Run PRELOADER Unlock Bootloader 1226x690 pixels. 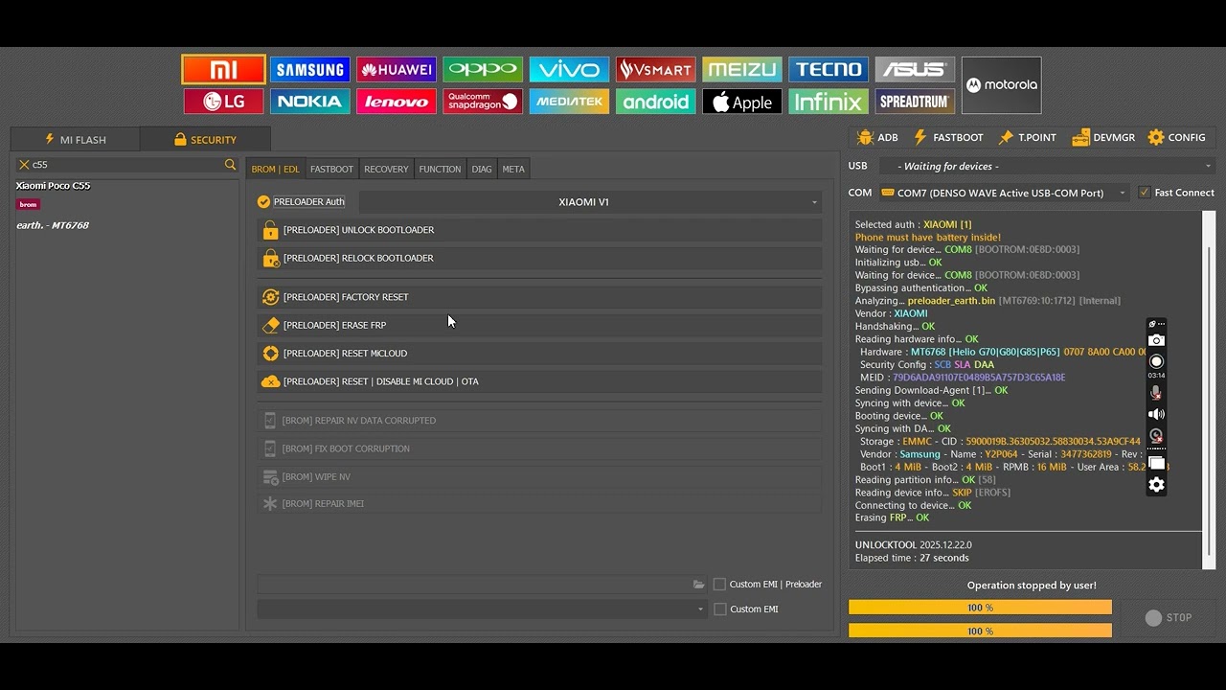coord(539,230)
